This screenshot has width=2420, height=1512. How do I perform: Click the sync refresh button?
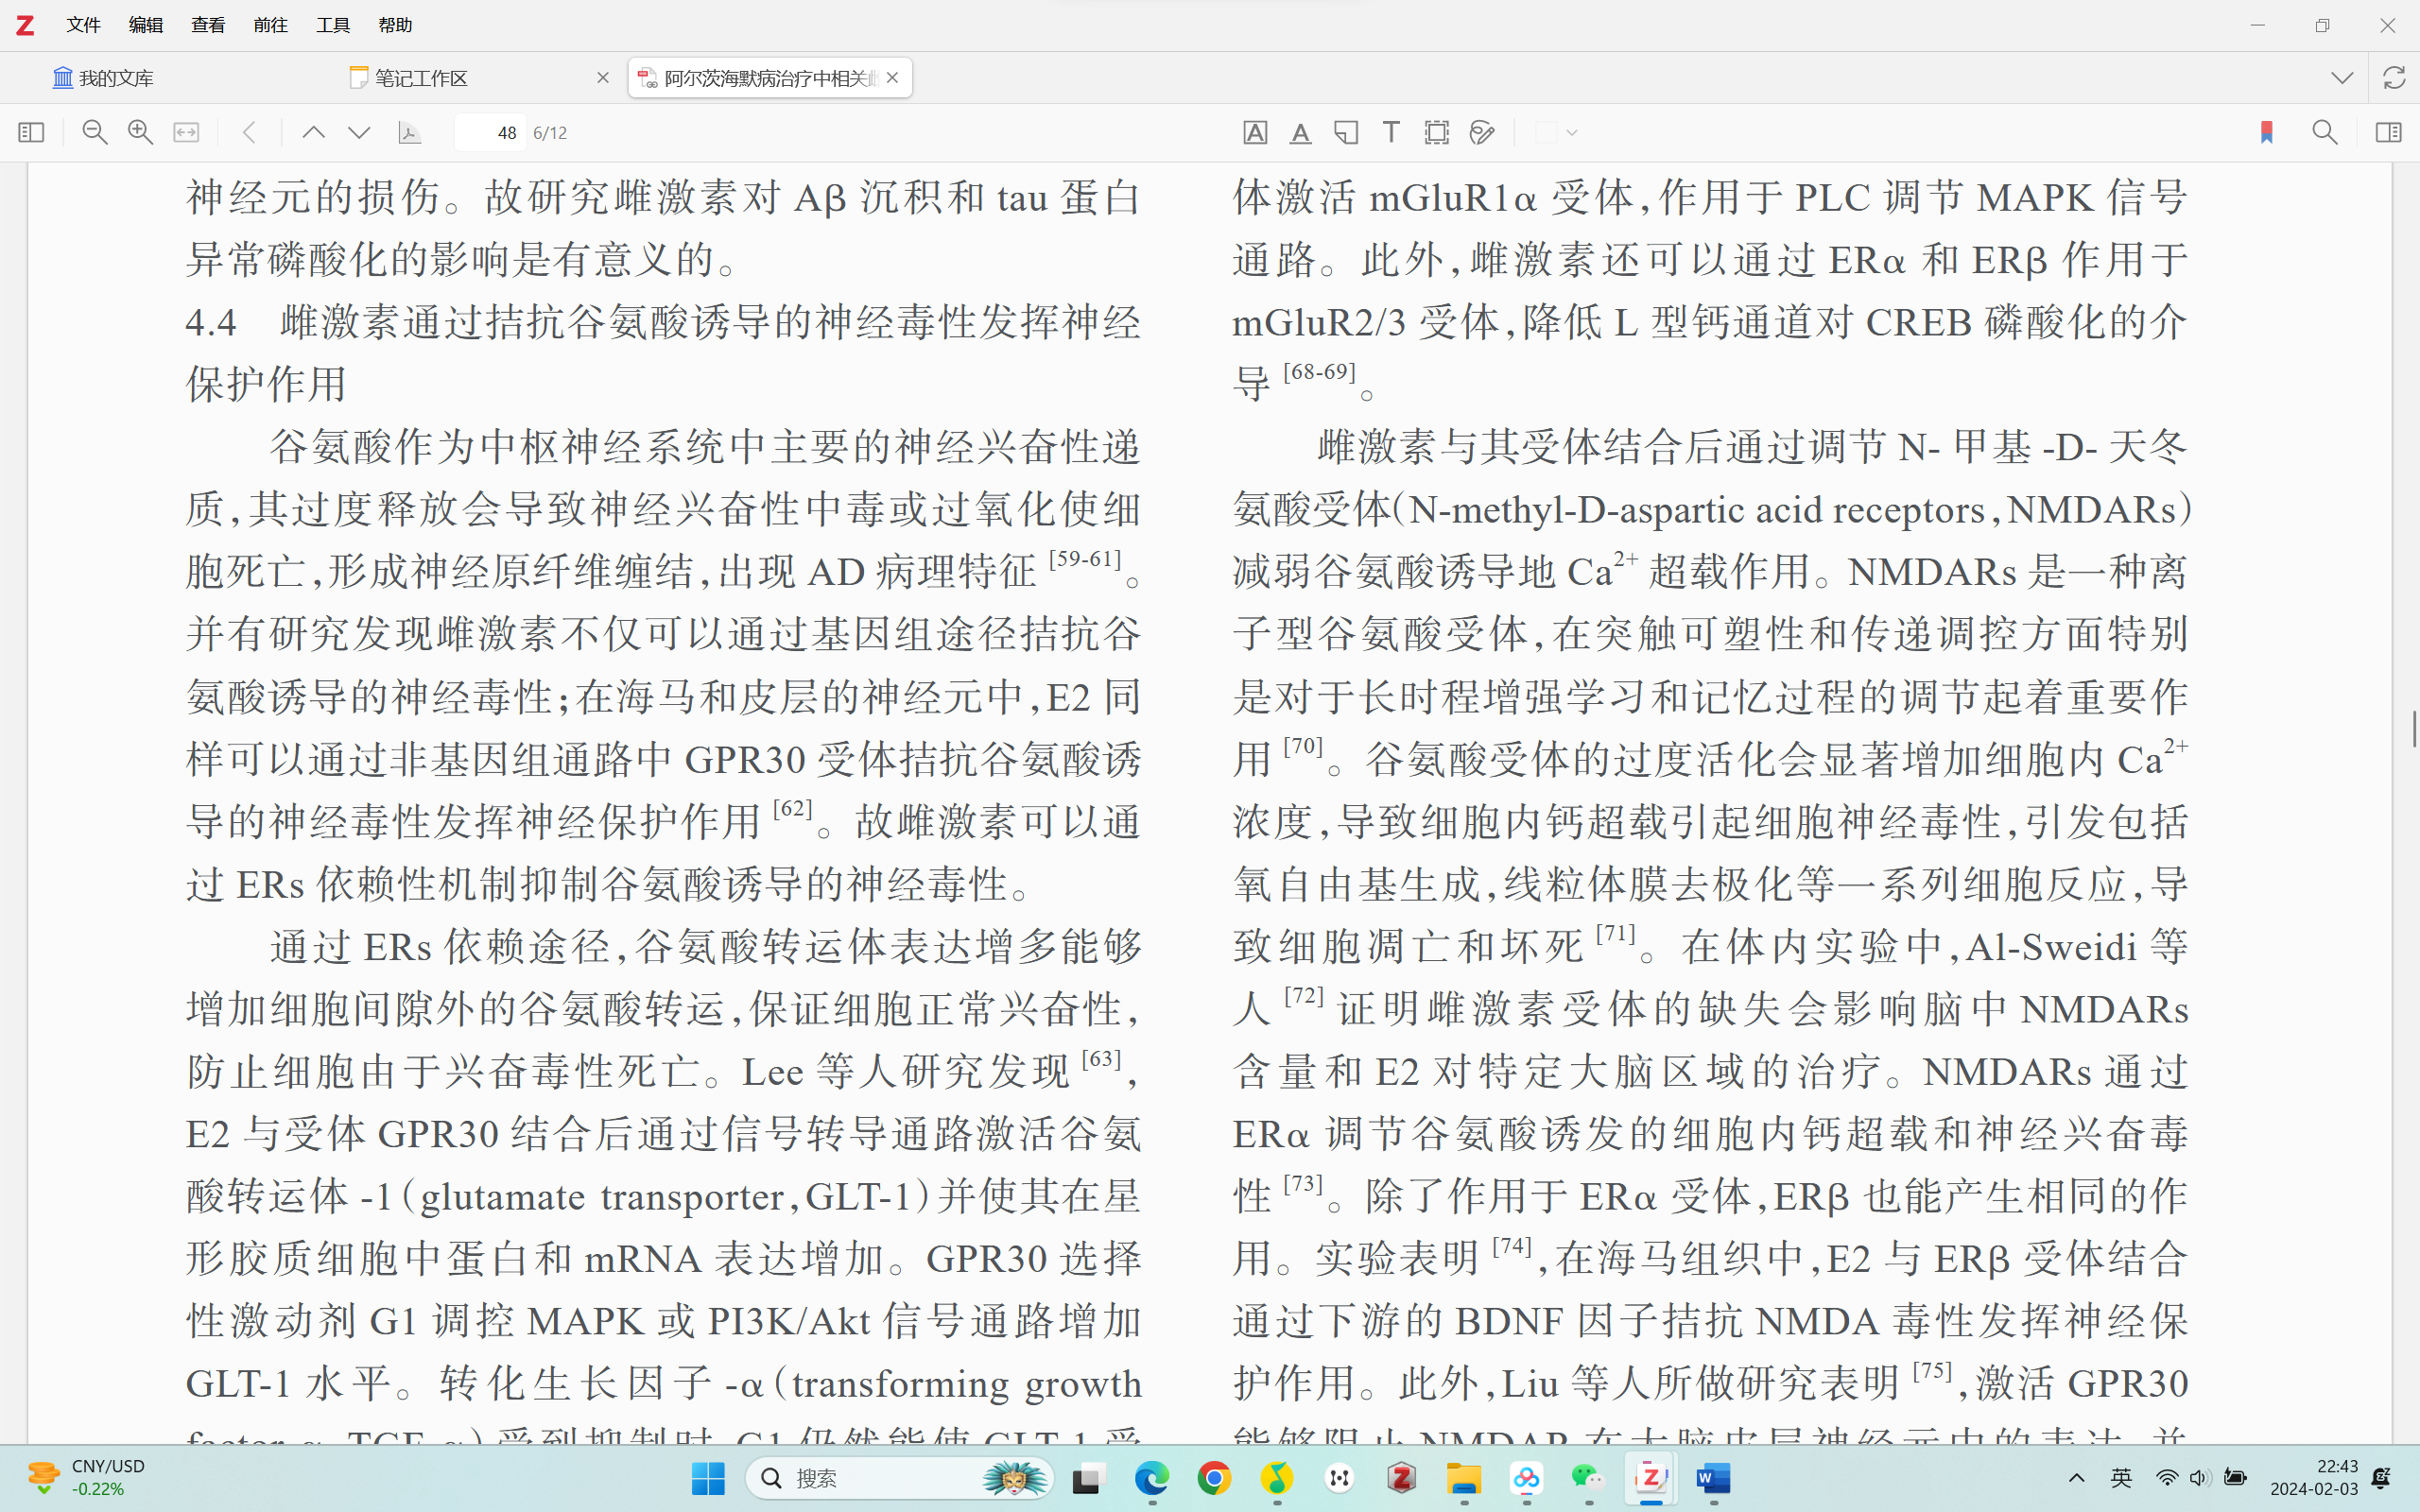tap(2394, 77)
